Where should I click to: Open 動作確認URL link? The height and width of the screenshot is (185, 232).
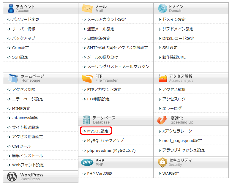click(174, 57)
